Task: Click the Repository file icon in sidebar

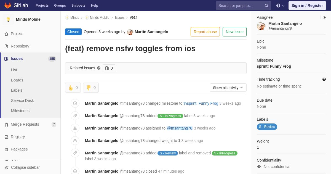Action: pyautogui.click(x=6, y=46)
